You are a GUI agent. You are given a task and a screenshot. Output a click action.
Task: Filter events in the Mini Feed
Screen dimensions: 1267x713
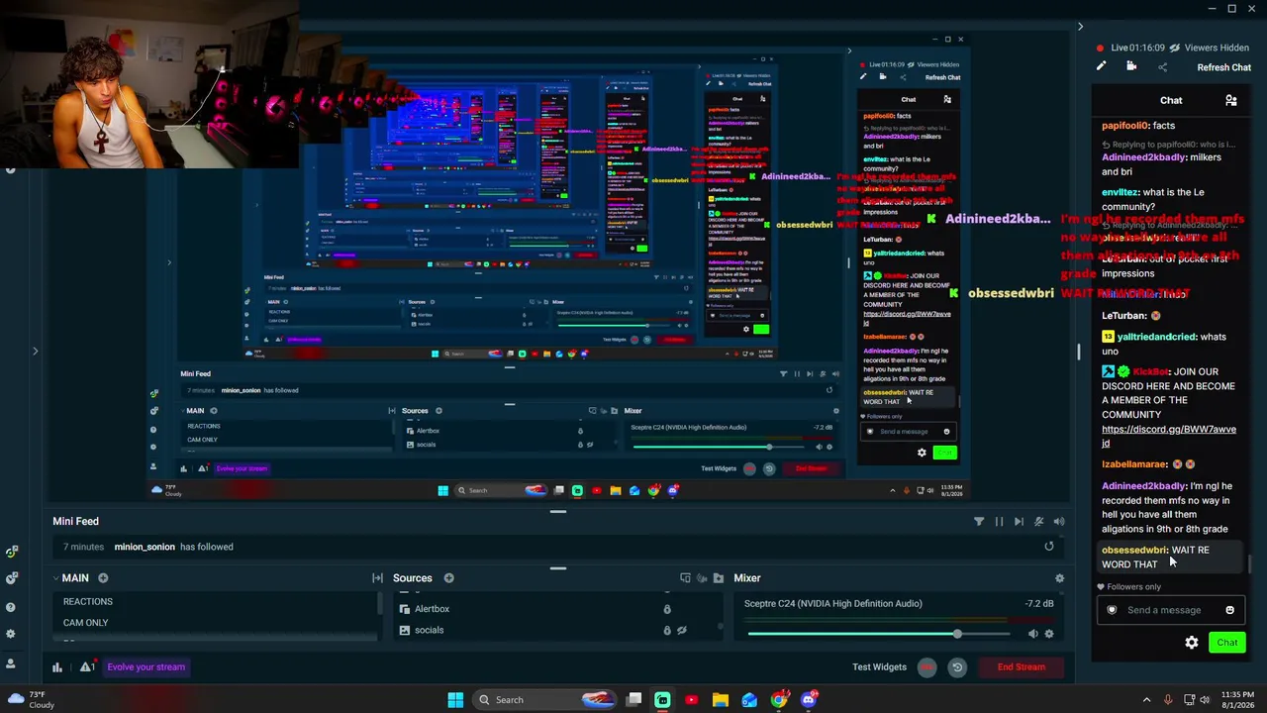click(x=979, y=521)
